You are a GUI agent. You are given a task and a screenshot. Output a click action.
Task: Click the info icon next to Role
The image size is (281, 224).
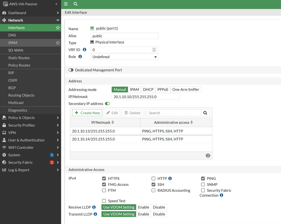(80, 57)
